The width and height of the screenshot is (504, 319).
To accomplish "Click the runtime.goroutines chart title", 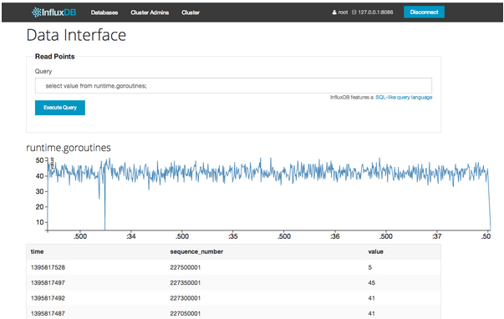I will [69, 148].
